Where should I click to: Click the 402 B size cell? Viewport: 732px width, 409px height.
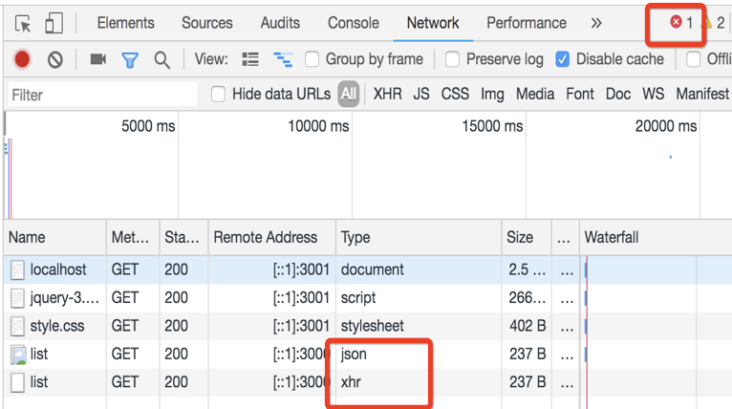[x=528, y=326]
